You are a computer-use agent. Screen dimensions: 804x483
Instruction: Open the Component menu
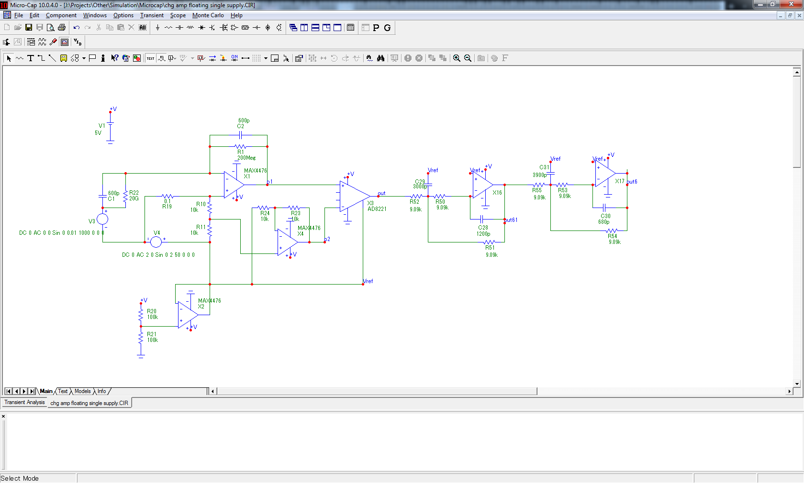pos(61,15)
